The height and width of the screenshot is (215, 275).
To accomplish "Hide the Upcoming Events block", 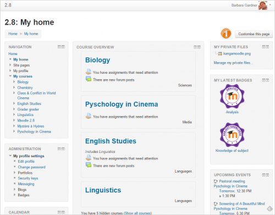I will pyautogui.click(x=263, y=175).
